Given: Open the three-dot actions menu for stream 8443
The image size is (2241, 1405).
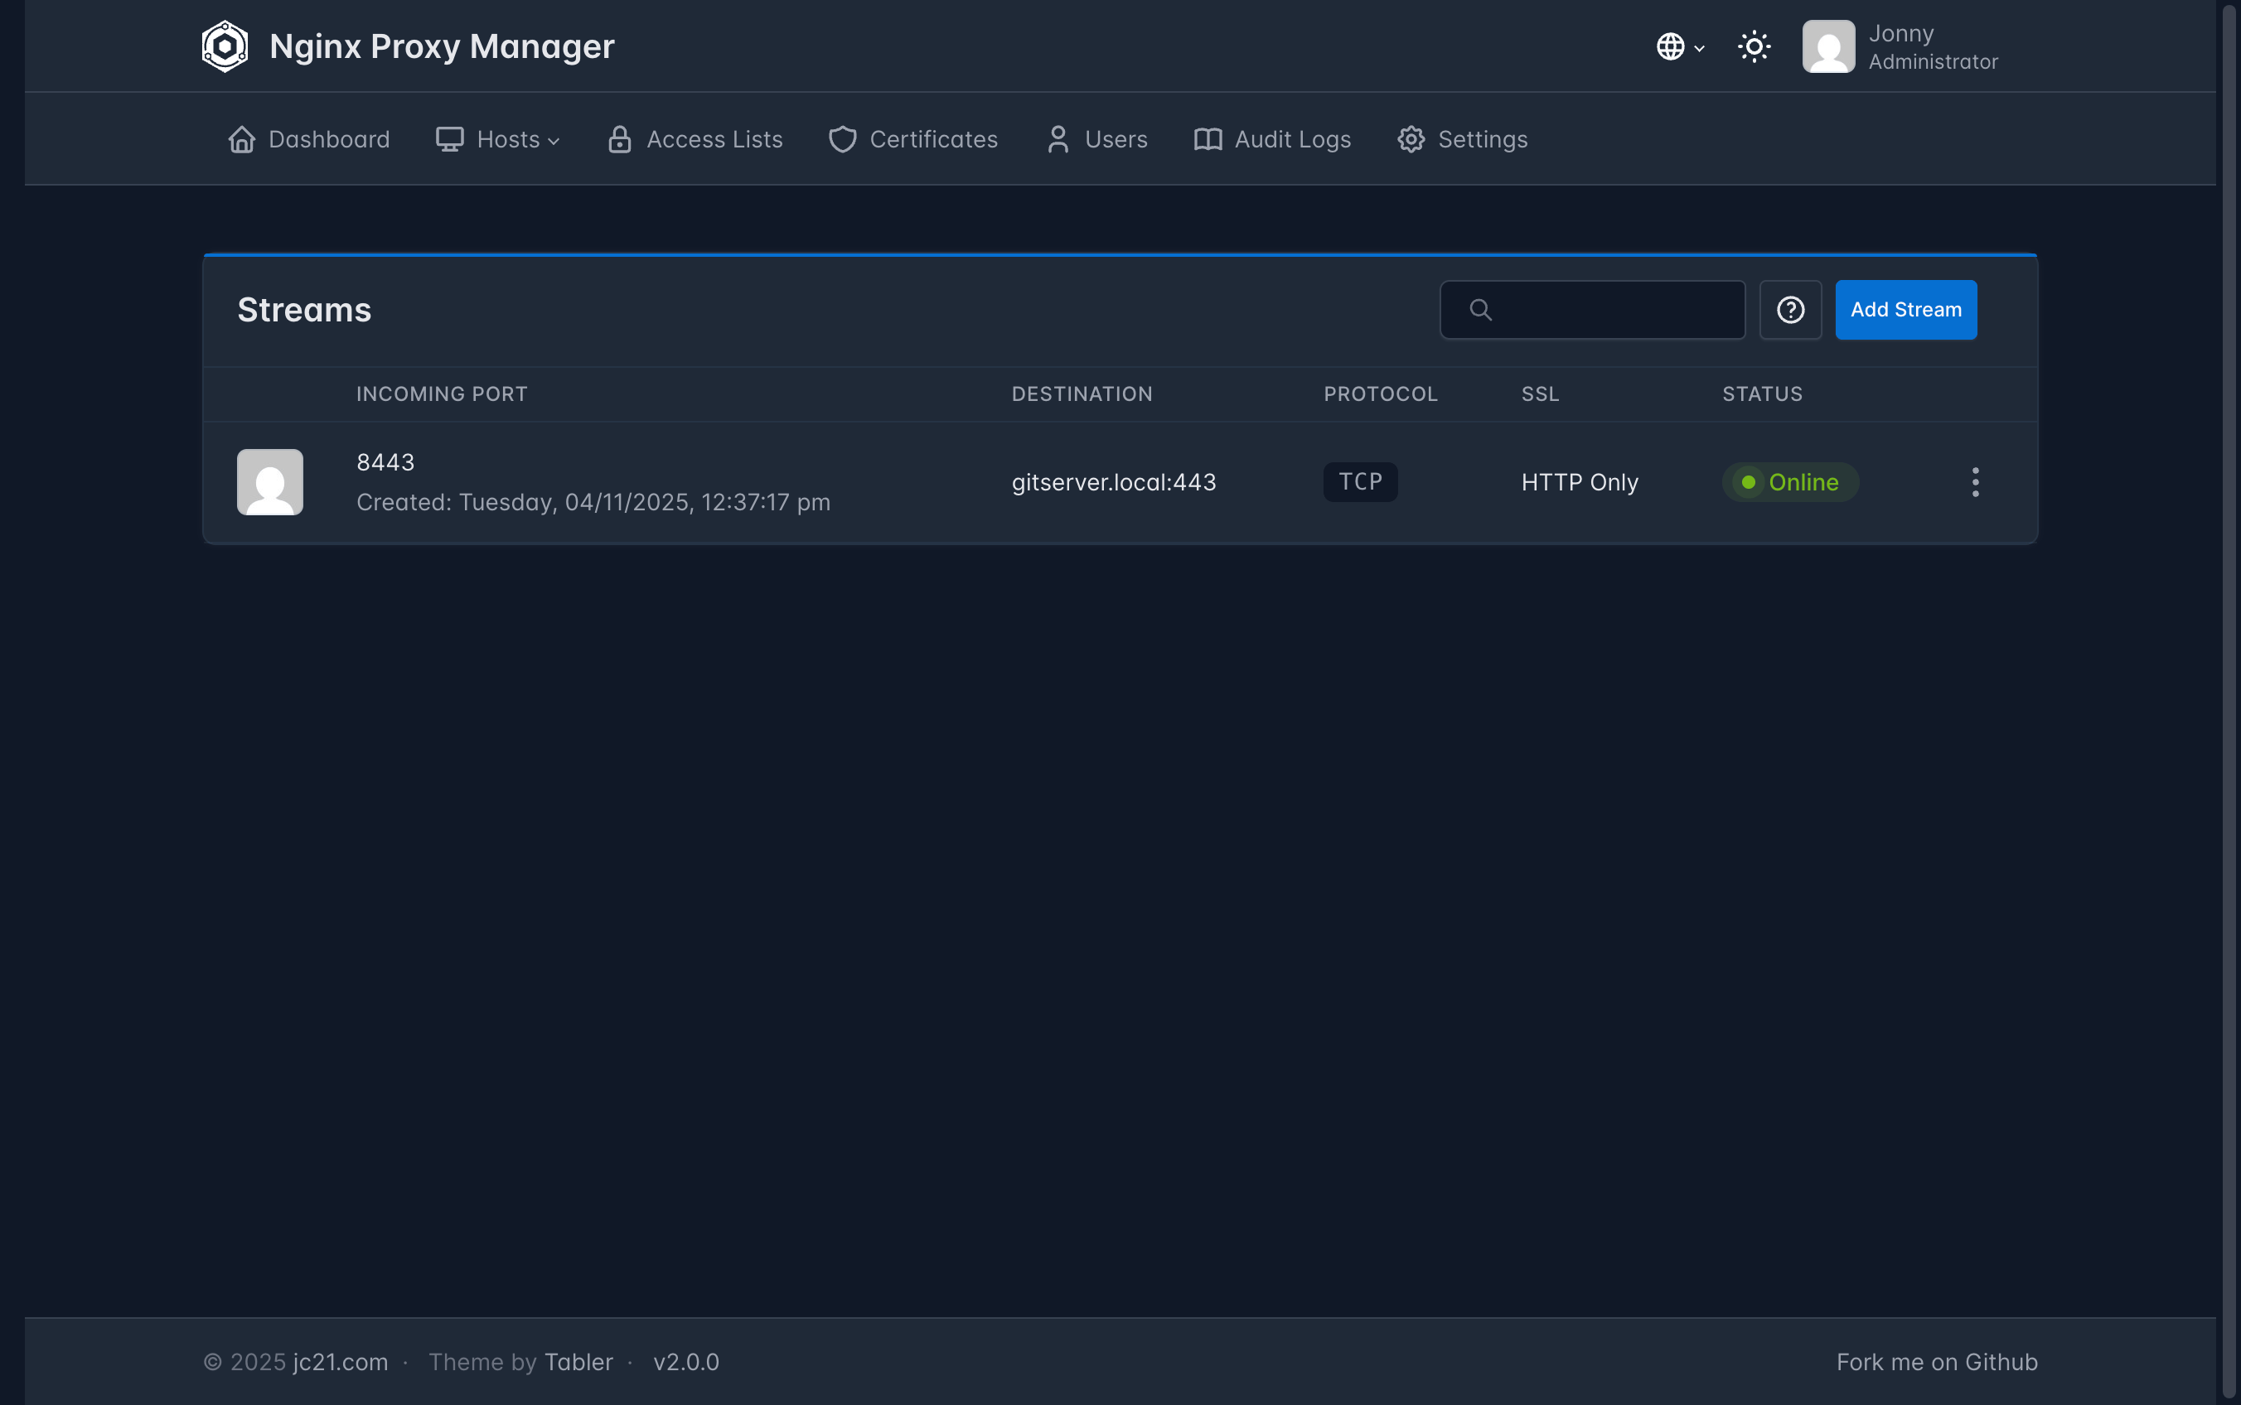Looking at the screenshot, I should click(x=1975, y=482).
